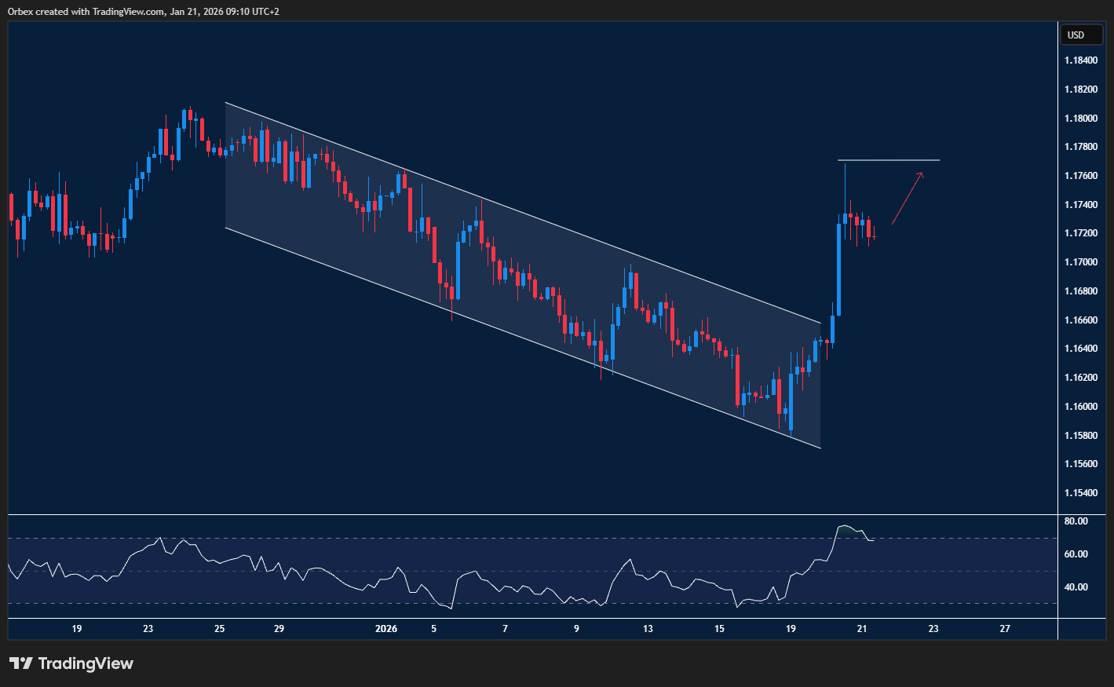Image resolution: width=1114 pixels, height=687 pixels.
Task: Select the red projection arrow annotation
Action: click(908, 200)
